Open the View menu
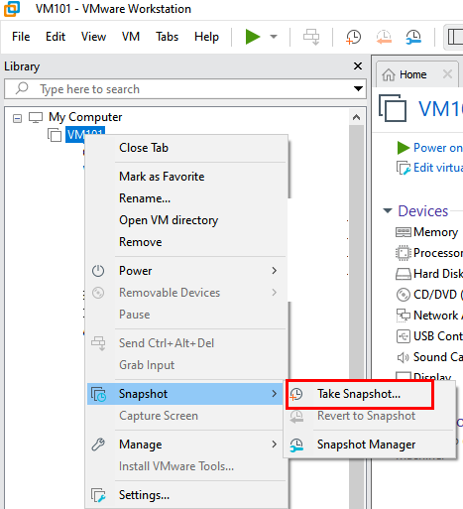This screenshot has width=463, height=509. coord(93,37)
